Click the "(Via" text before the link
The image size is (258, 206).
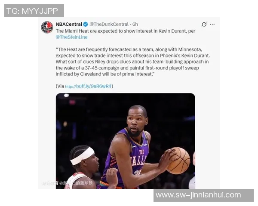coord(60,86)
